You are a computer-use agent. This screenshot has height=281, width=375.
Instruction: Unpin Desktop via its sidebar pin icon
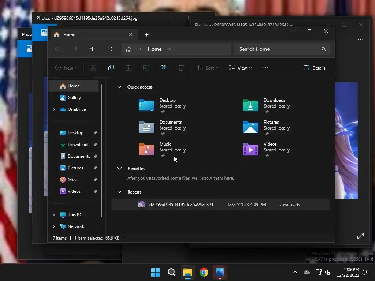tap(96, 133)
